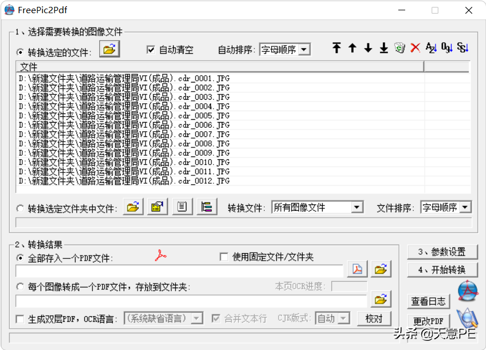The height and width of the screenshot is (350, 486).
Task: Select file cdr_0004.JPG in list
Action: coord(124,106)
